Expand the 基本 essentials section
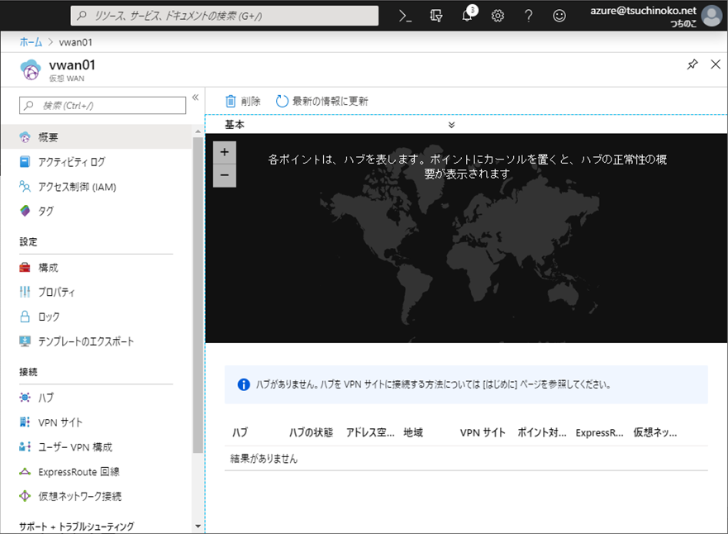This screenshot has width=728, height=534. tap(451, 125)
